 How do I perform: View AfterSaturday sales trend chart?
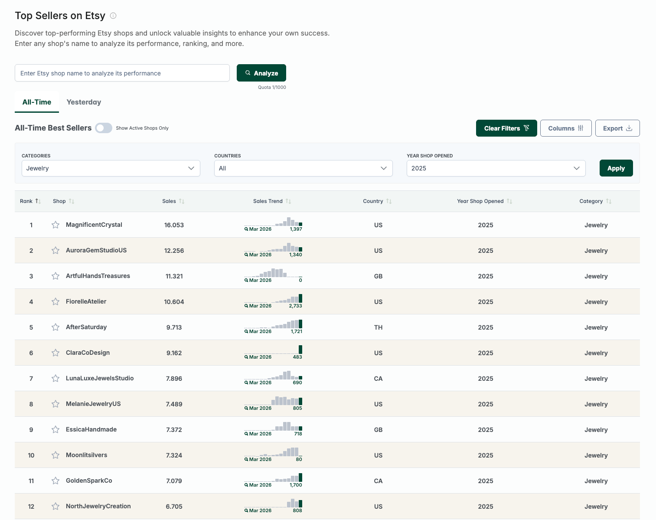[273, 327]
